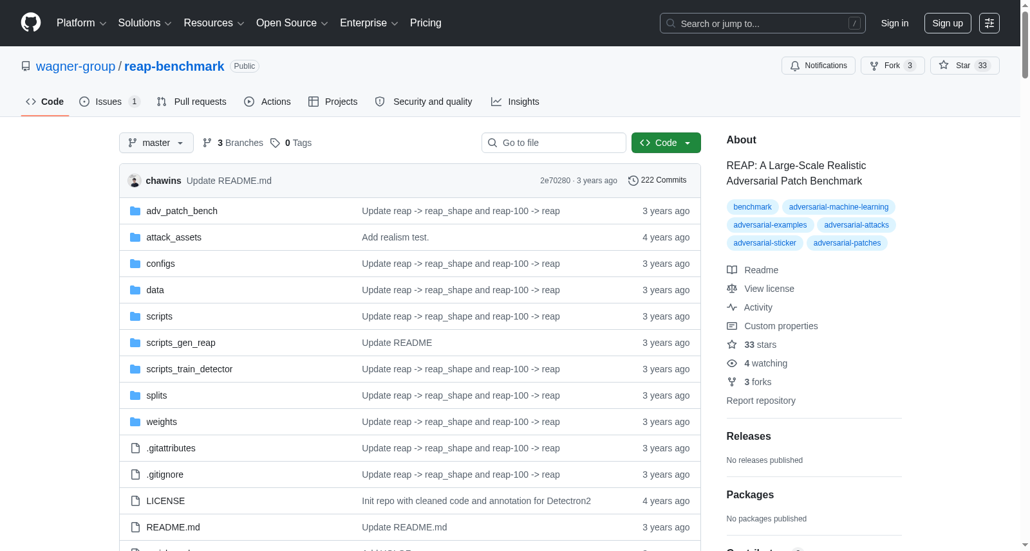Click the branch icon beside 3 Branches
The image size is (1030, 551).
207,143
